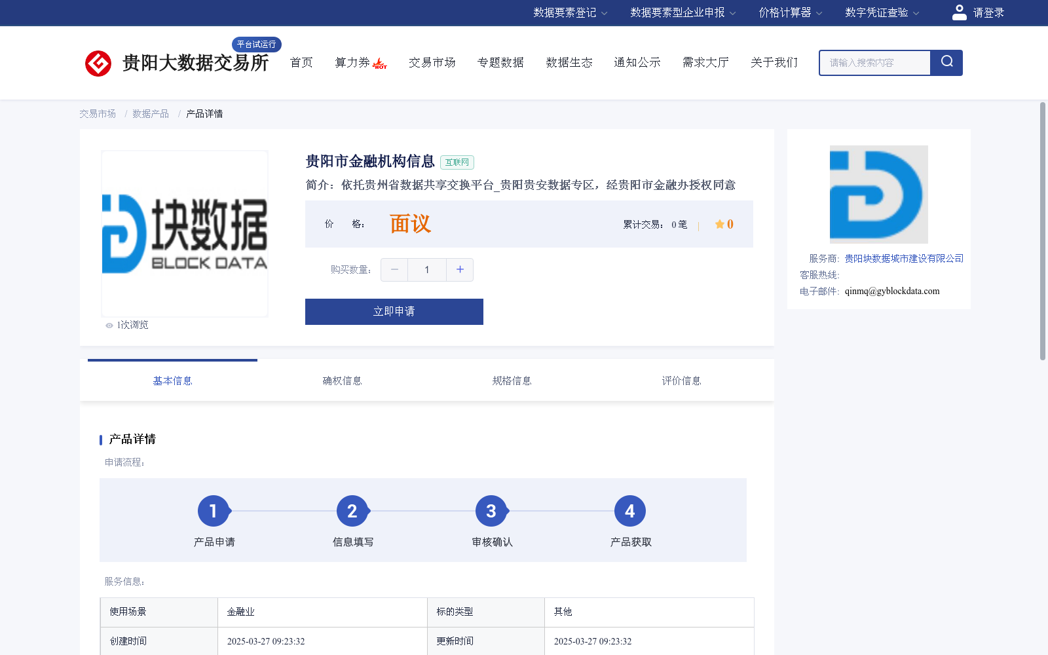Expand the 数字凭证查验 dropdown

point(882,12)
